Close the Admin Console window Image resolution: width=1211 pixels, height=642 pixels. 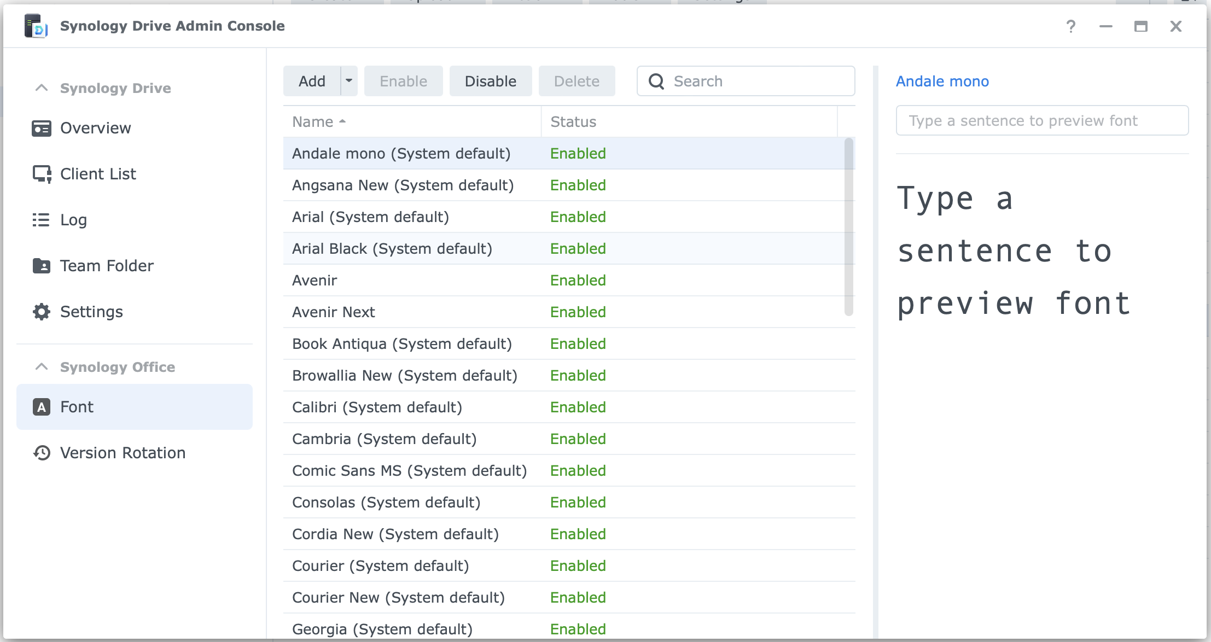pos(1176,26)
